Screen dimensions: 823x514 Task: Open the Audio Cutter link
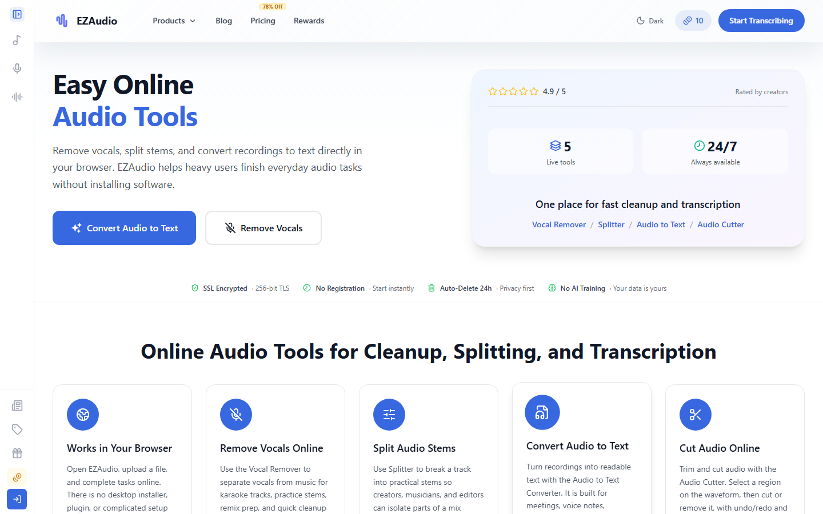(721, 224)
